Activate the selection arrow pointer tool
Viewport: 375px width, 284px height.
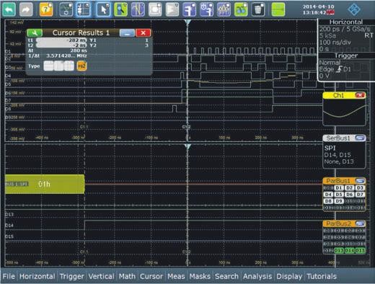point(103,9)
